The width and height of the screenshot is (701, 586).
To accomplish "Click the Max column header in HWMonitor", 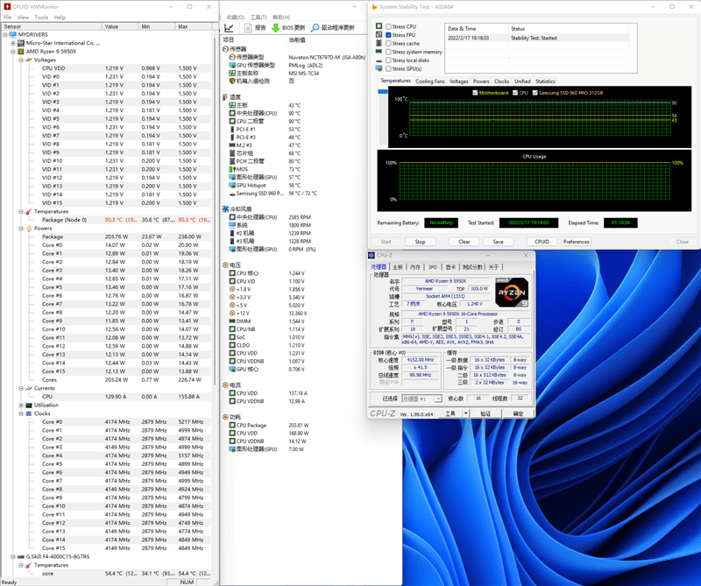I will (193, 26).
